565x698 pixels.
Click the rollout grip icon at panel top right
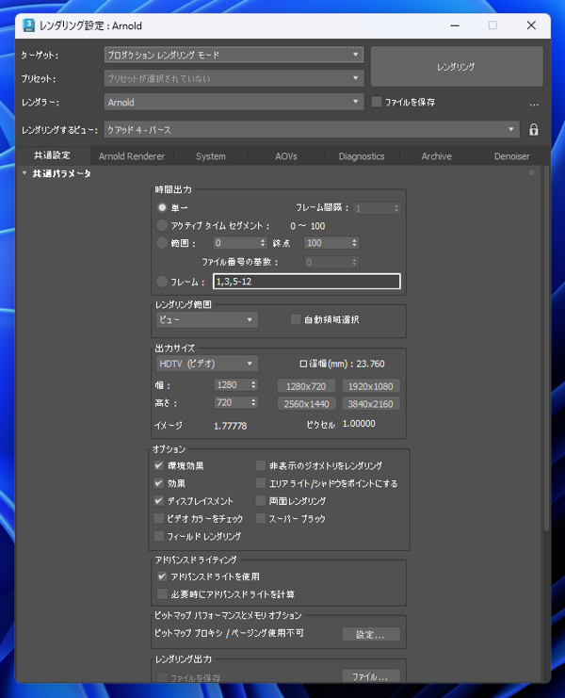[532, 172]
